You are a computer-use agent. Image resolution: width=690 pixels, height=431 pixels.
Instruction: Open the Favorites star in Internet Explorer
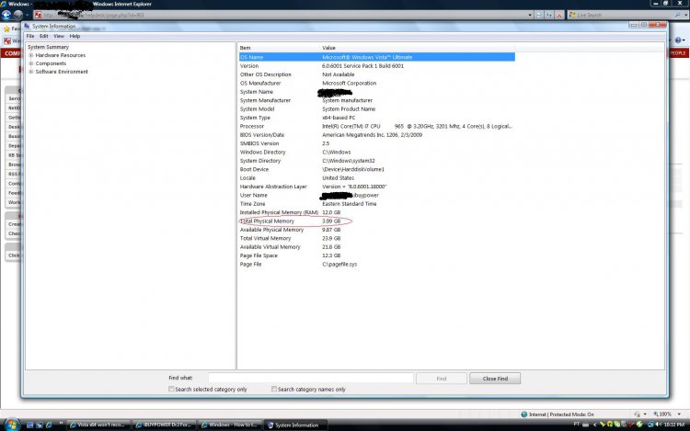pos(6,28)
